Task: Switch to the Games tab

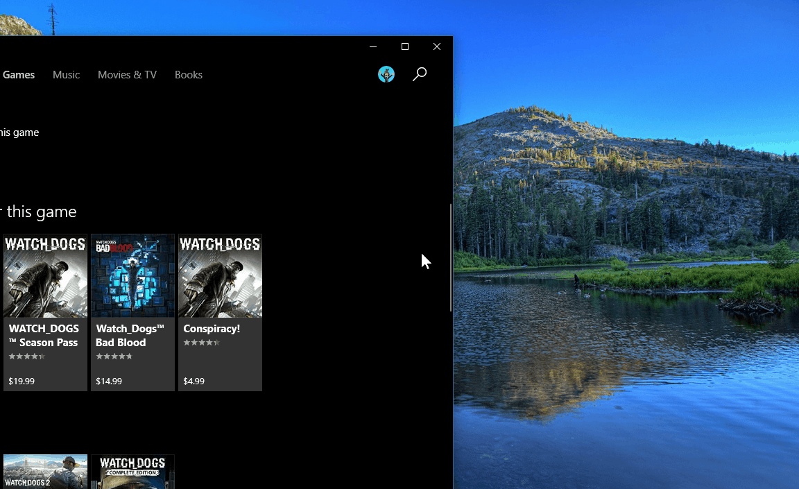Action: point(18,75)
